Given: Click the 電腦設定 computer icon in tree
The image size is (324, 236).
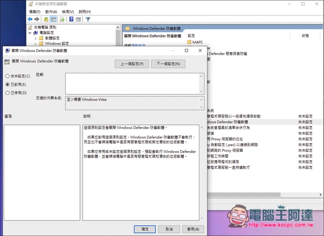Looking at the screenshot, I should click(x=36, y=33).
